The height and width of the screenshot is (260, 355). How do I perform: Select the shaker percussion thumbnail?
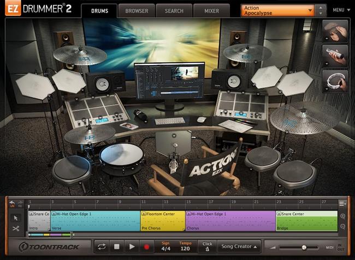335,57
